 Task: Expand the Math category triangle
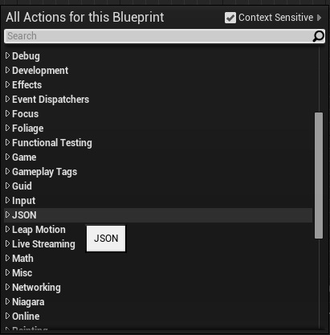tap(7, 258)
